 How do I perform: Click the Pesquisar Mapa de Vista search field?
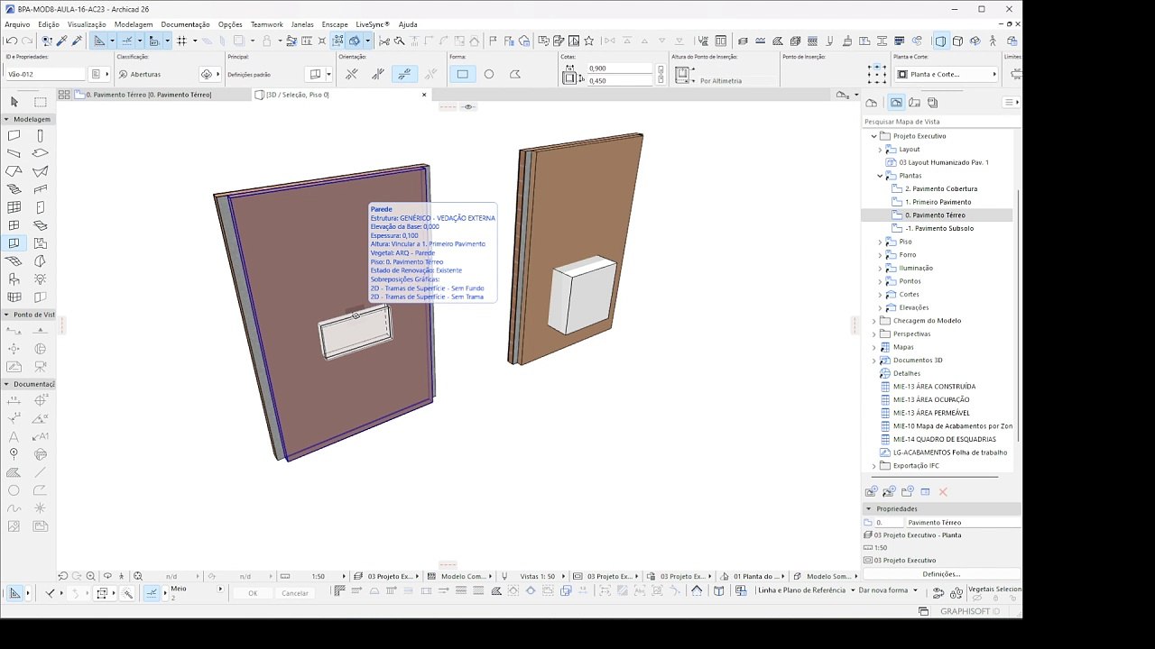940,122
